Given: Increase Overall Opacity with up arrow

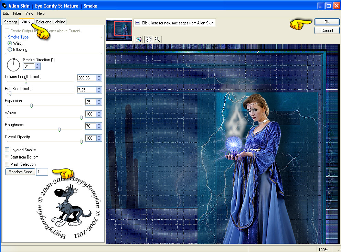Looking at the screenshot, I should click(x=99, y=136).
